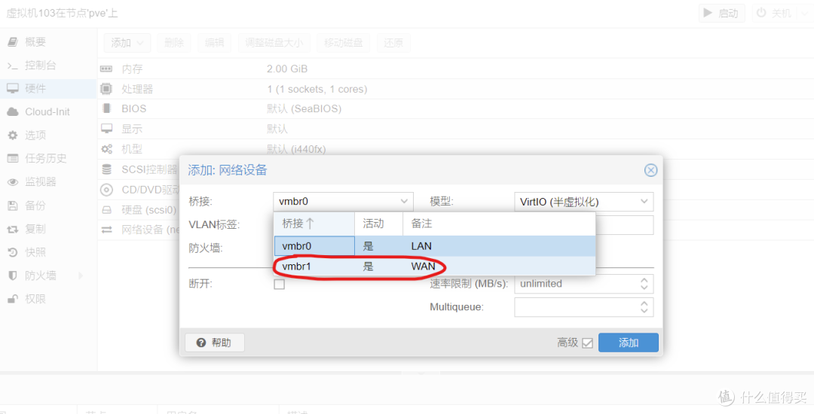
Task: Select the 硬件 hardware sidebar item
Action: [48, 89]
